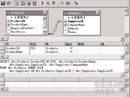Click INNER JOIN text in SQL pane

pyautogui.click(x=35, y=68)
